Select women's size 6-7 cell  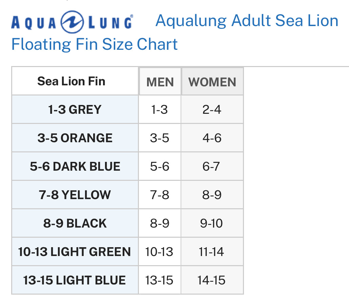[212, 167]
